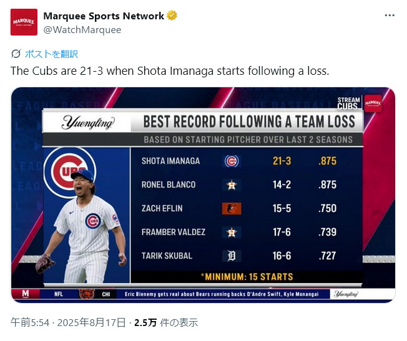
Task: Click the Bears logo in the ticker
Action: point(86,294)
